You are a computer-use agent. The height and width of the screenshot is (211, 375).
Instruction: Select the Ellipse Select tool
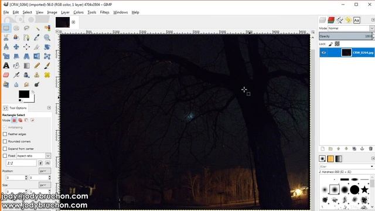coord(16,28)
